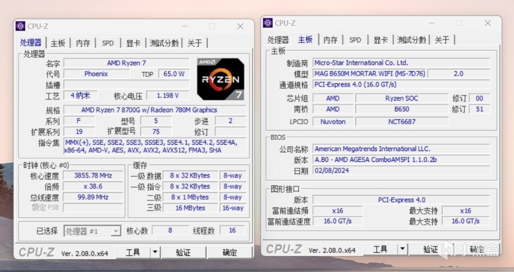Click the thread count value 16
514x272 pixels.
(x=232, y=230)
